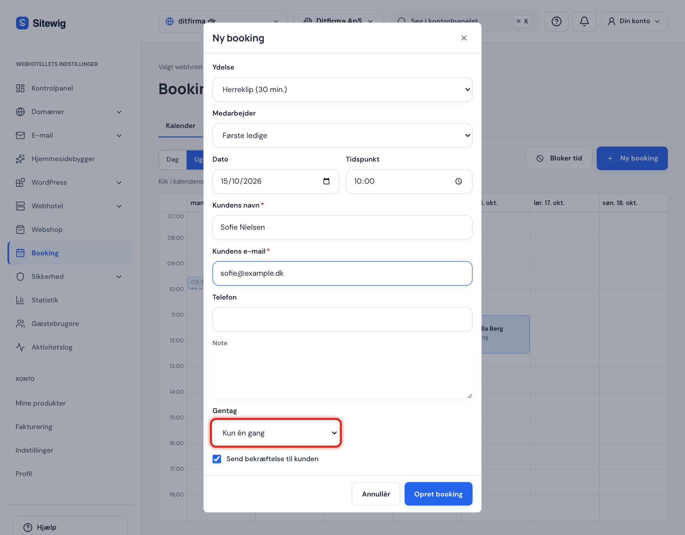The width and height of the screenshot is (685, 535).
Task: Click the Telefon input field
Action: point(342,319)
